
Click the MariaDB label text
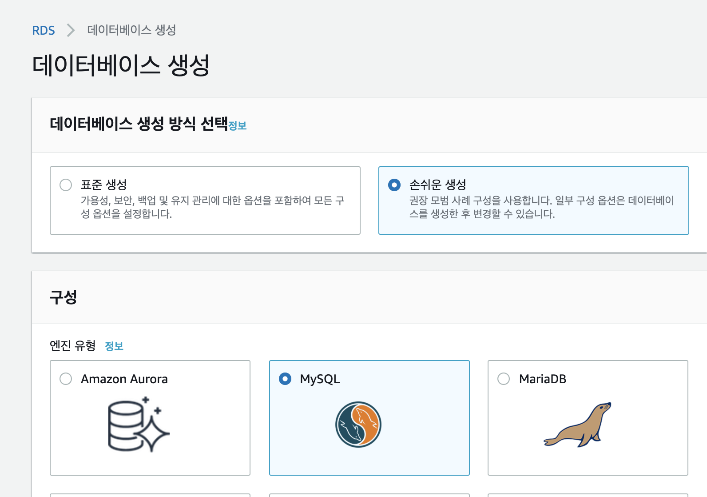tap(543, 379)
